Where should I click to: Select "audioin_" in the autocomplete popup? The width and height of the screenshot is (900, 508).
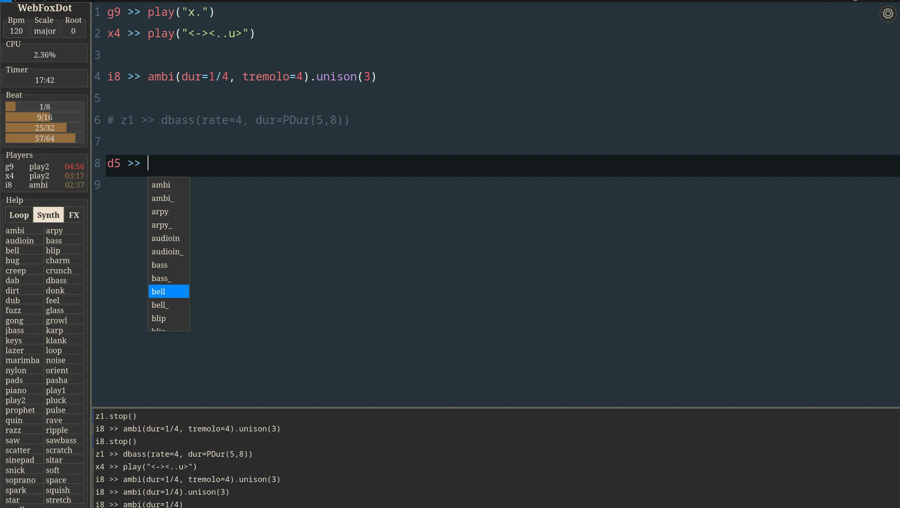point(167,252)
